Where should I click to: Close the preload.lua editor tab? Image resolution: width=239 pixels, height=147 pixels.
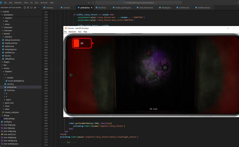(92, 8)
